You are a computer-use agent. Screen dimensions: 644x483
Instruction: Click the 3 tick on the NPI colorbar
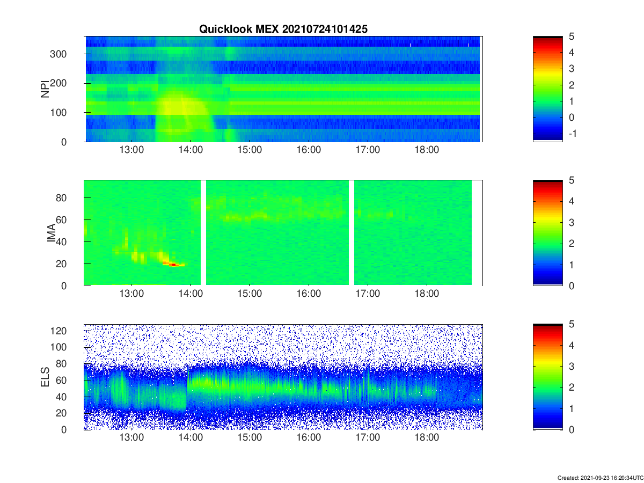tap(572, 69)
